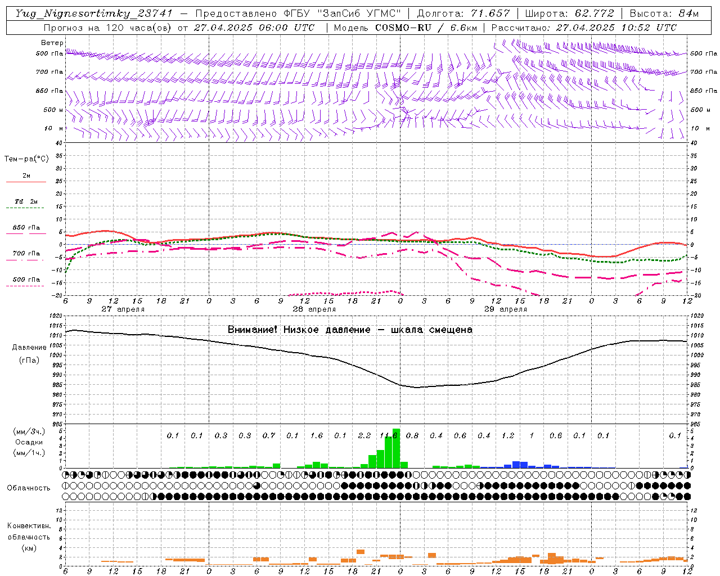Click '850 гПа' legend under Тем-ра(°C)
The width and height of the screenshot is (720, 576).
pos(26,230)
